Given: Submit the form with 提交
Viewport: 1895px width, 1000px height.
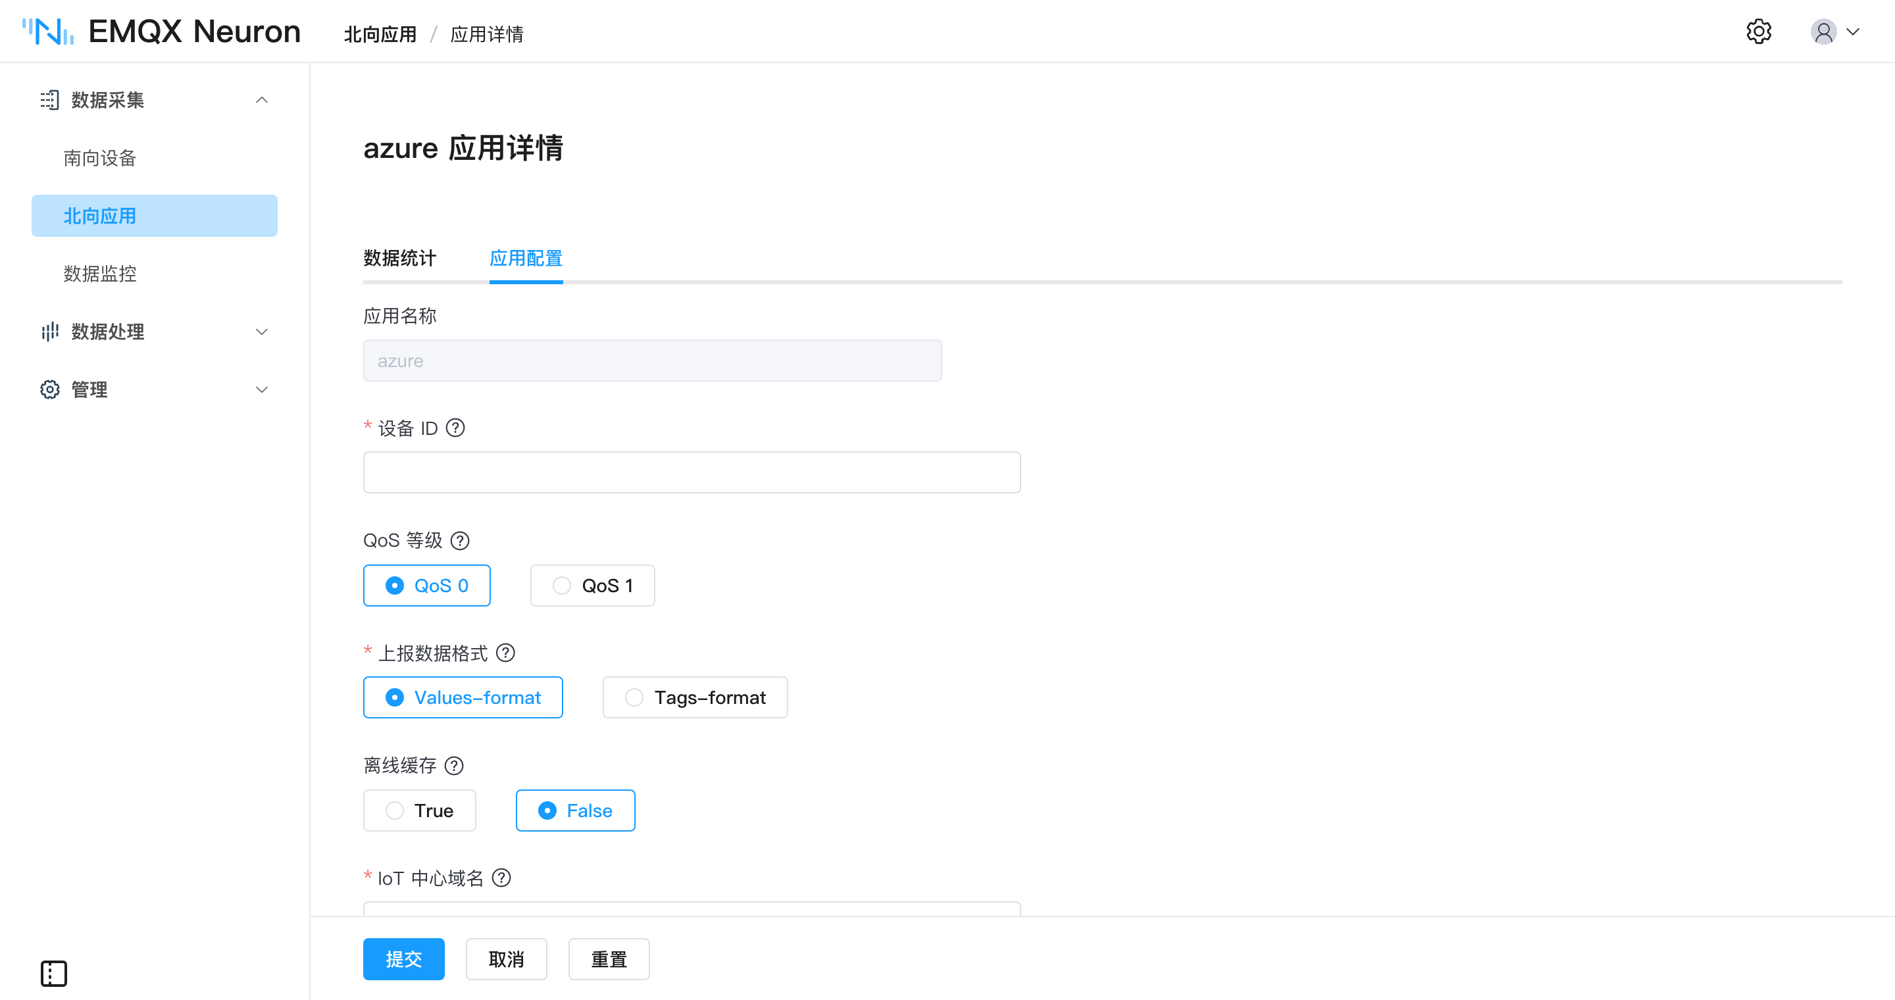Looking at the screenshot, I should (x=404, y=959).
